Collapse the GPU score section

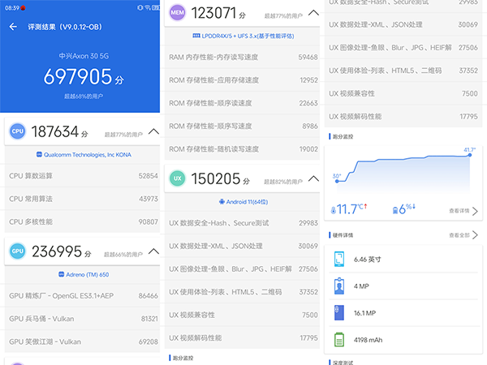coord(153,251)
